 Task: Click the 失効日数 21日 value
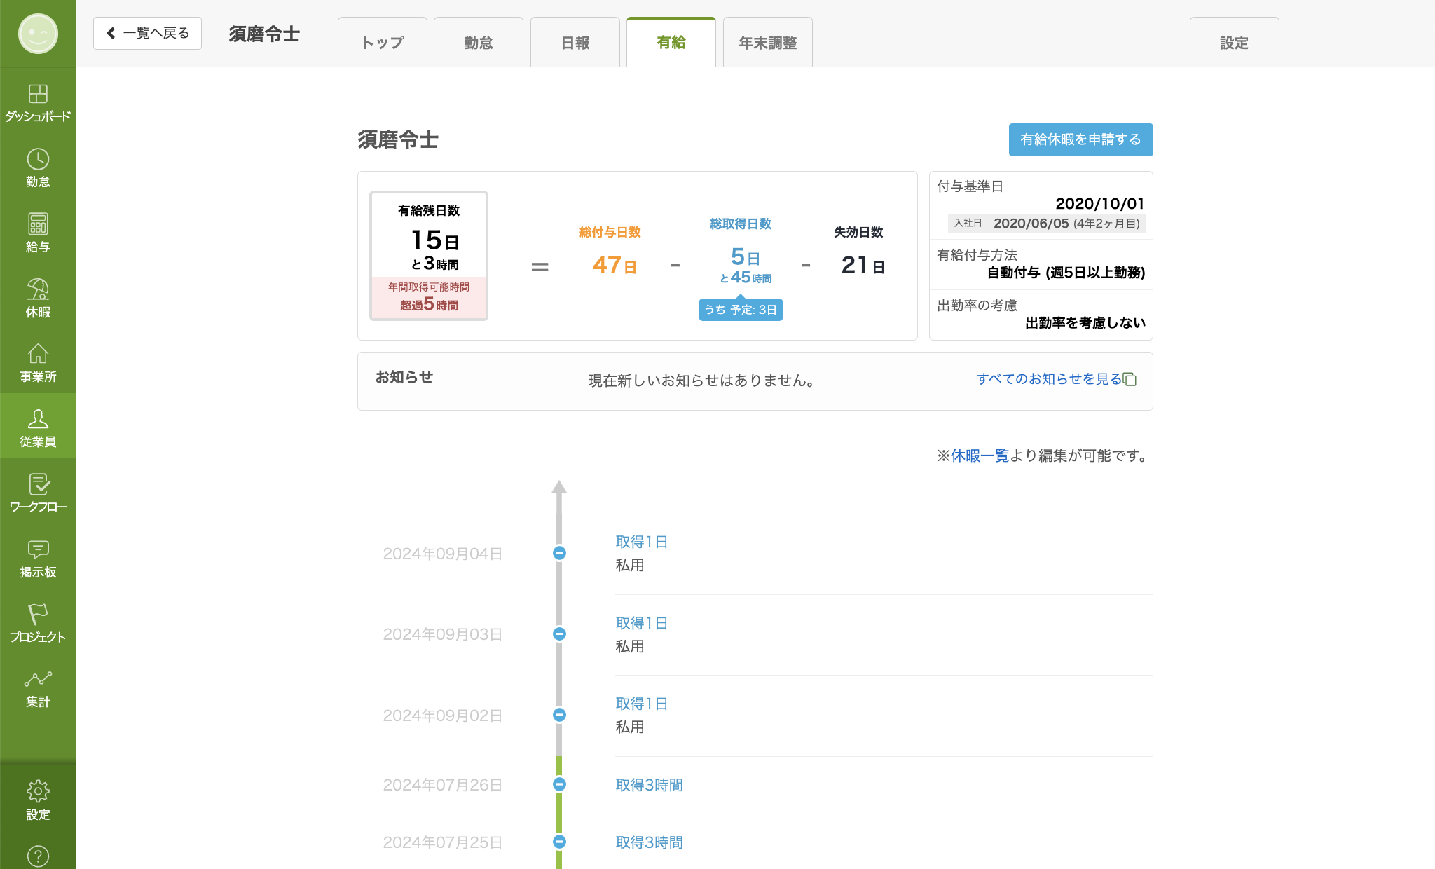[863, 265]
